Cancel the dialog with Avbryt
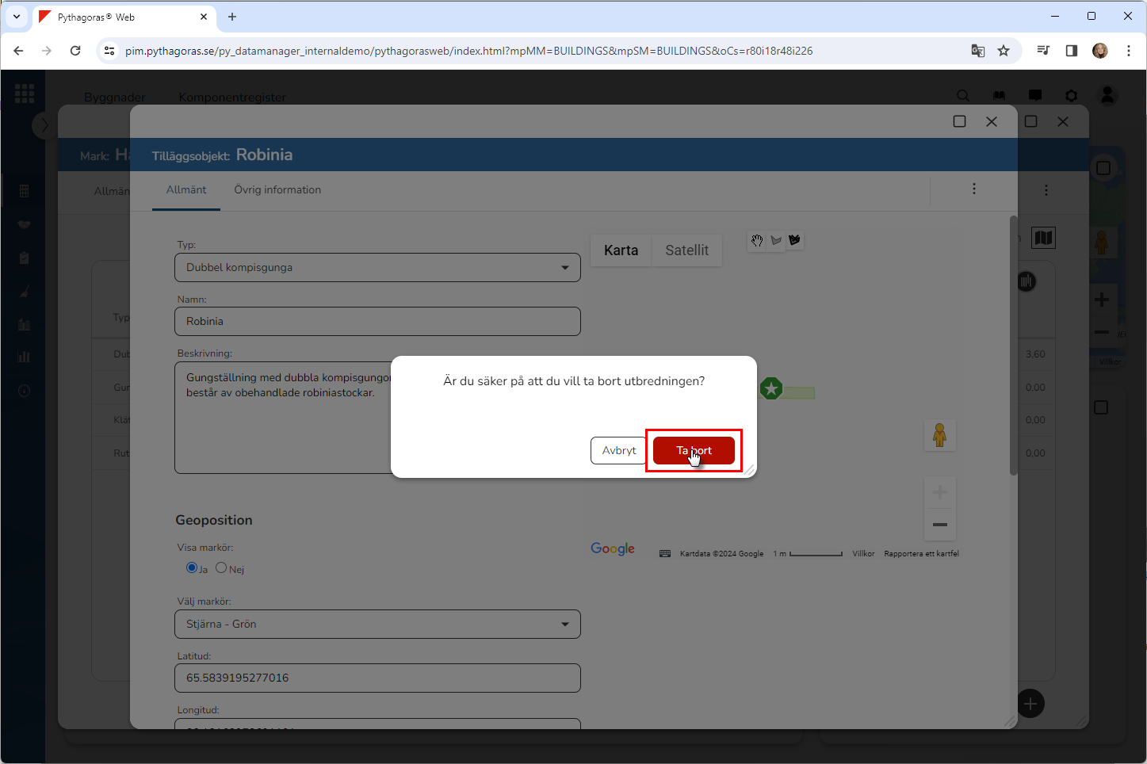Image resolution: width=1147 pixels, height=764 pixels. pyautogui.click(x=618, y=450)
